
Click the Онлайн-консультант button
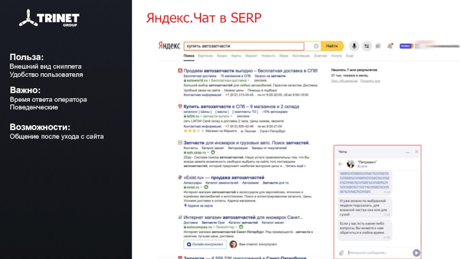(x=205, y=244)
